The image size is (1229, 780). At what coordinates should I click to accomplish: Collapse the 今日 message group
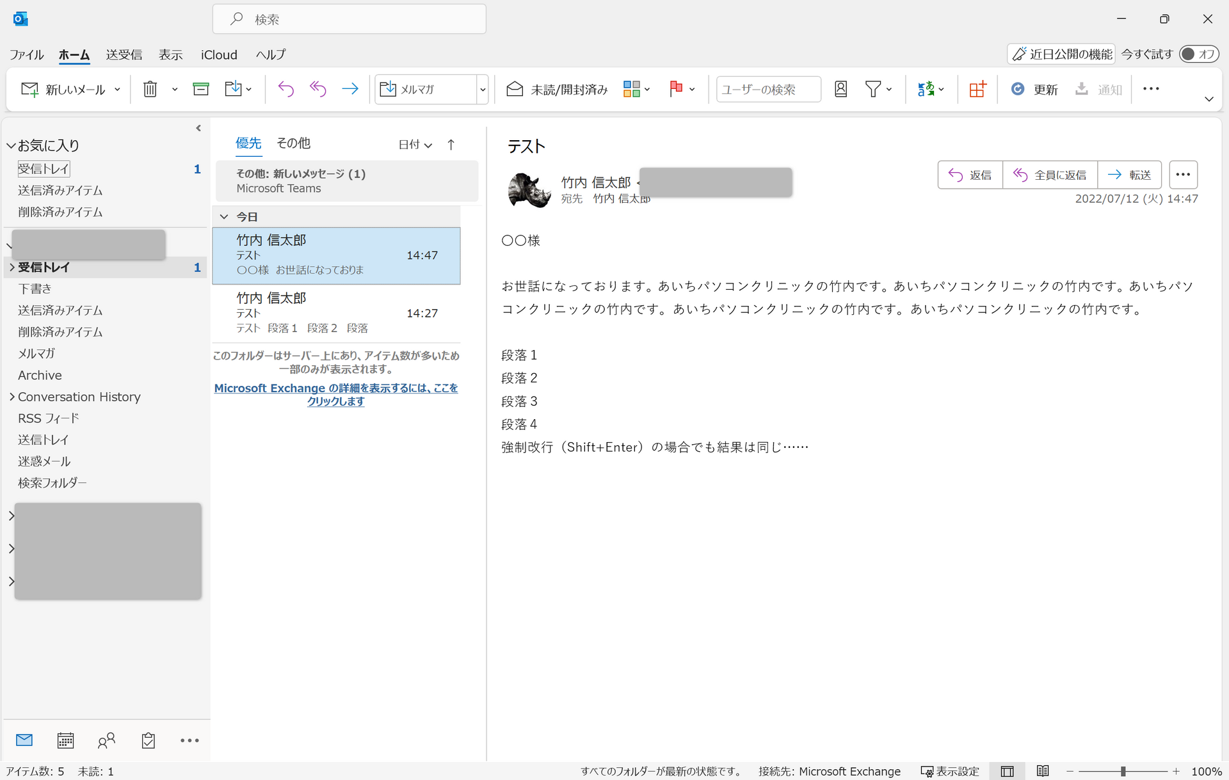tap(224, 217)
